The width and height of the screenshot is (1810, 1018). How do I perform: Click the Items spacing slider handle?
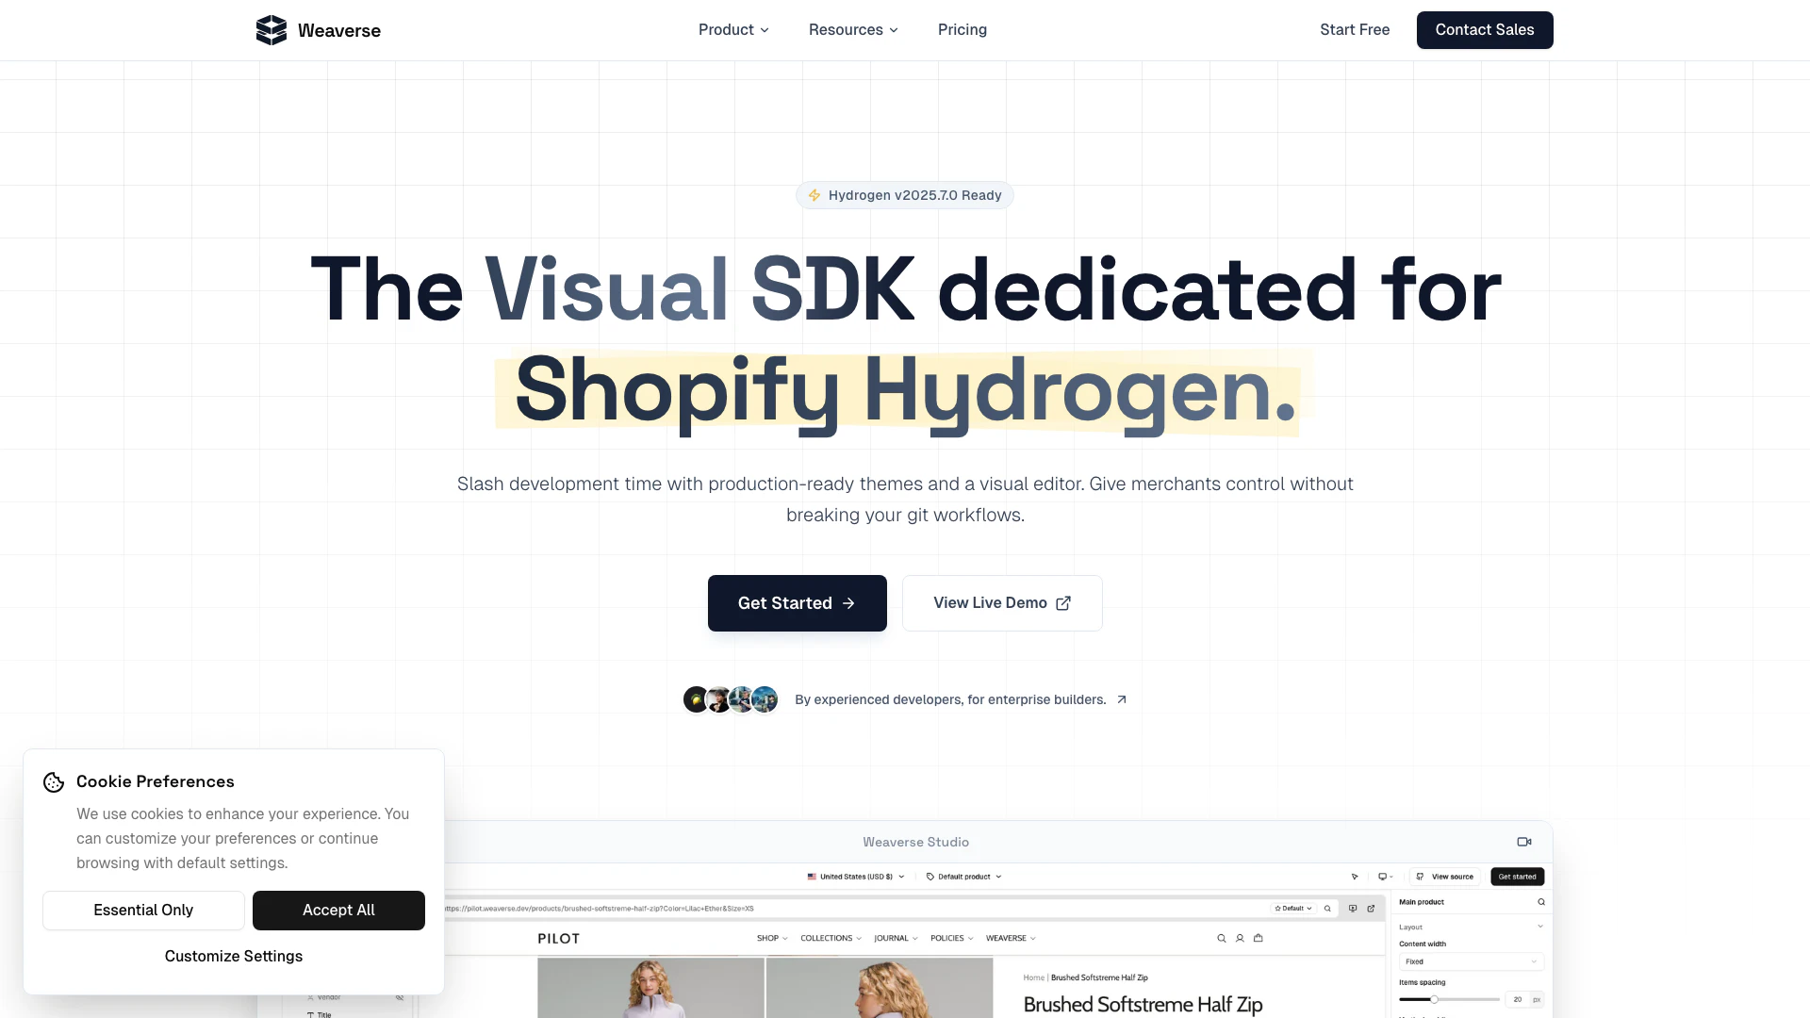click(x=1434, y=999)
